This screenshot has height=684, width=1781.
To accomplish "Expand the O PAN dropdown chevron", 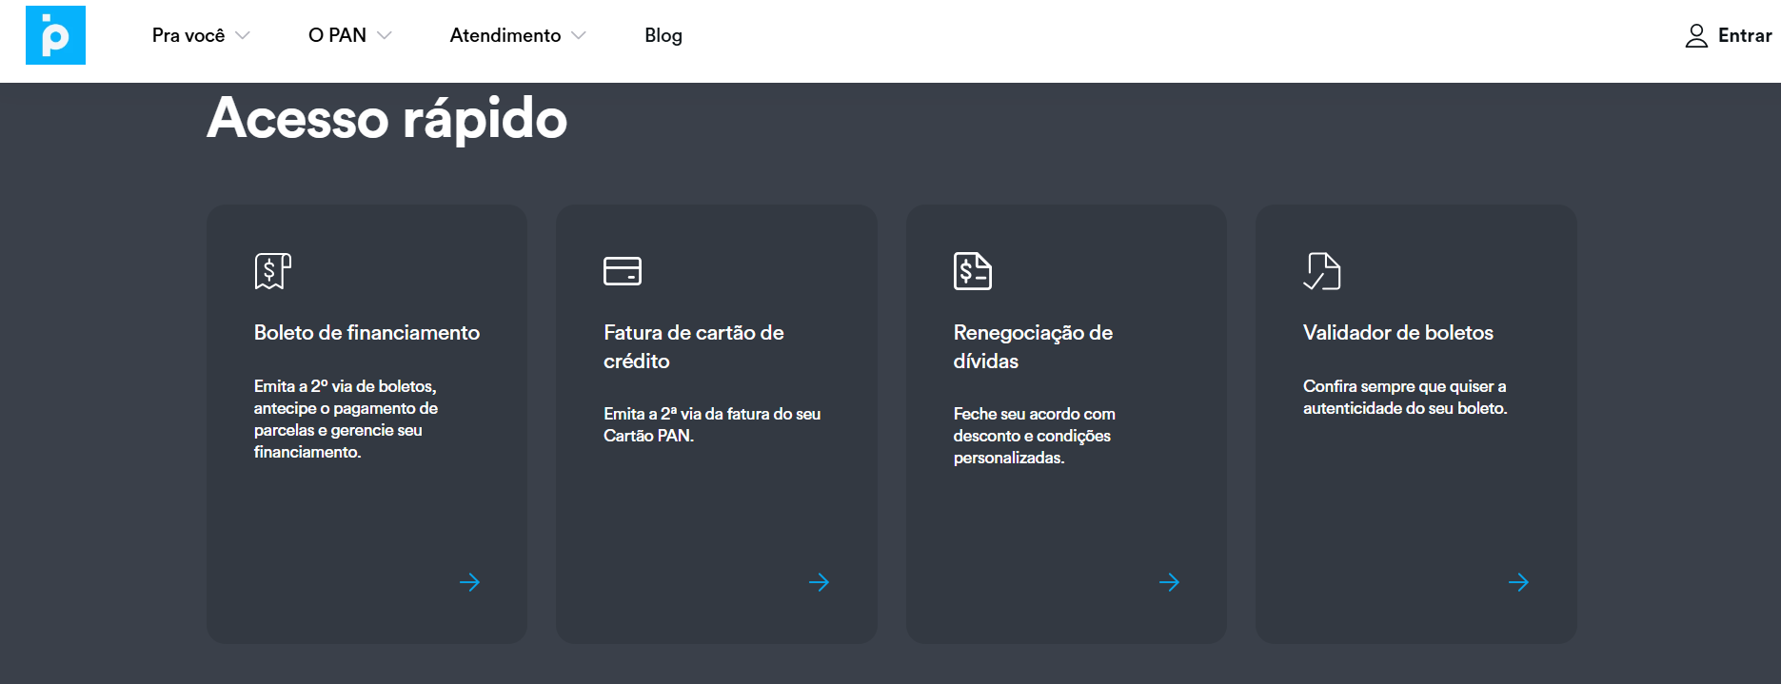I will coord(385,36).
